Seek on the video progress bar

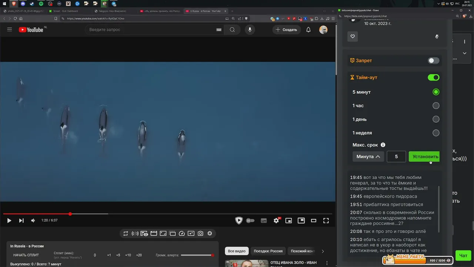(167, 214)
